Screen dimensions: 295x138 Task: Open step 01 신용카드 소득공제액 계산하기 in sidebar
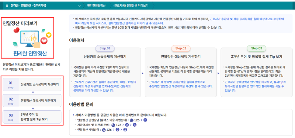click(32, 84)
